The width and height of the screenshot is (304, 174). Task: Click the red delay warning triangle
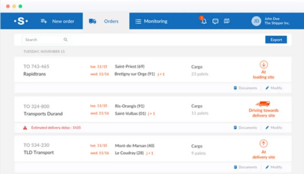[25, 128]
